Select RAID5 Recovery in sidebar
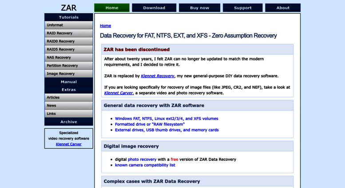Screen dimensions: 345x188 click(69, 49)
